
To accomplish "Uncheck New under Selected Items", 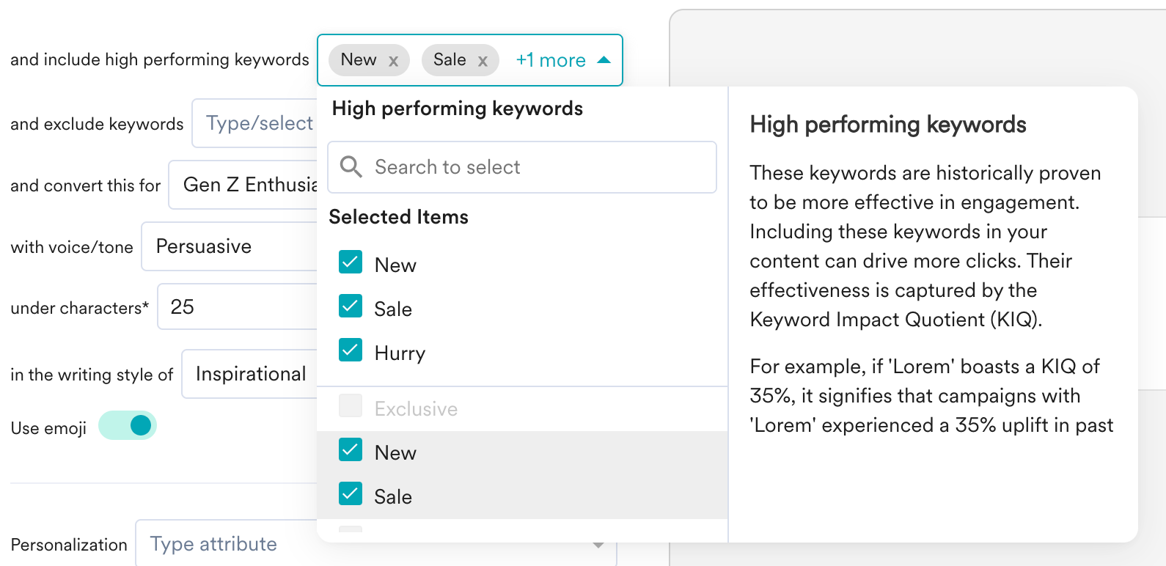I will 351,262.
